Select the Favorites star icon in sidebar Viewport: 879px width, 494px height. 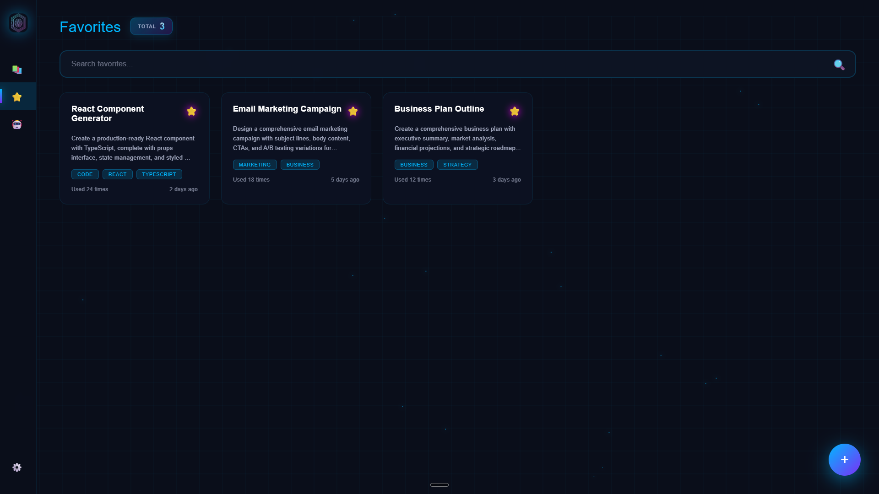tap(17, 97)
